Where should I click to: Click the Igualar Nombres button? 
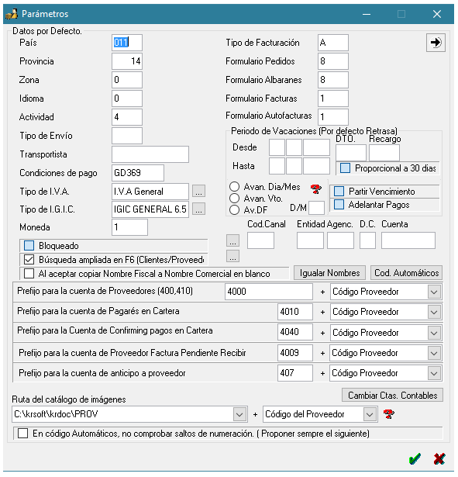point(330,273)
